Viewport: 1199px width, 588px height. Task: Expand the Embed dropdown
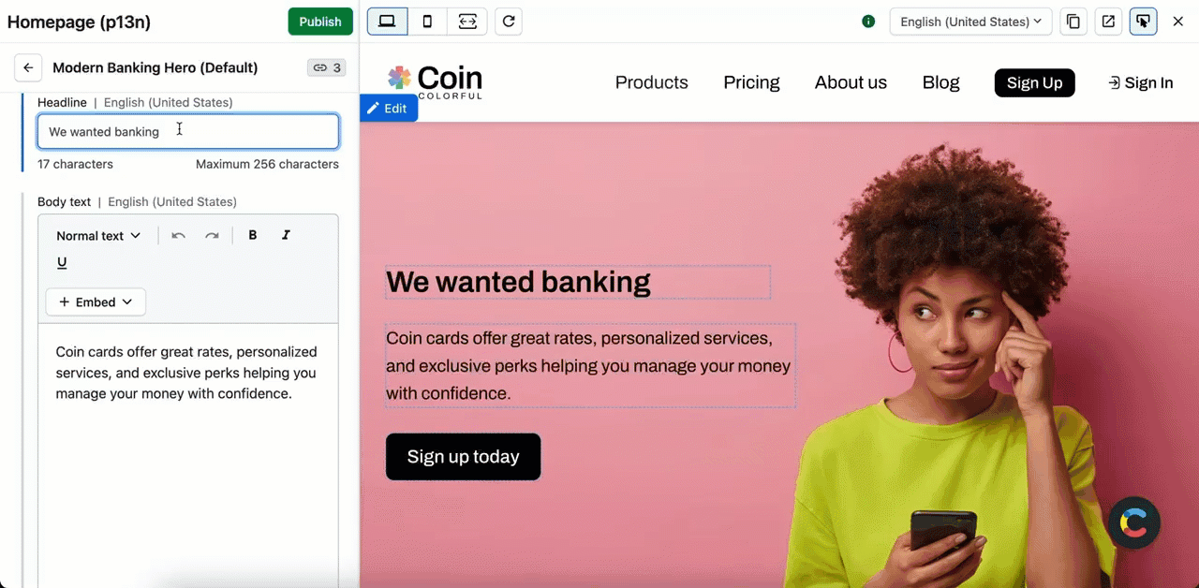click(x=96, y=301)
